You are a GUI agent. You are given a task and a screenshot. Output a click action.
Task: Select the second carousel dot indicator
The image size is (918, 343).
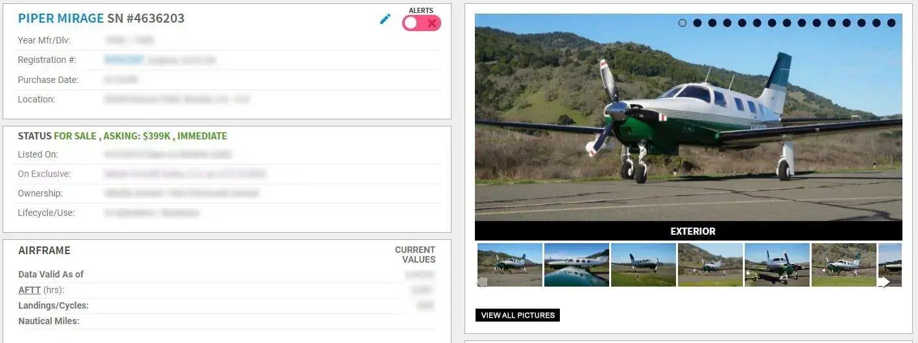pyautogui.click(x=697, y=23)
